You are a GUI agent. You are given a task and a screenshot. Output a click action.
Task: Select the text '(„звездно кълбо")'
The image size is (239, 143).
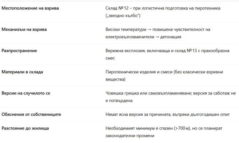pyautogui.click(x=123, y=16)
